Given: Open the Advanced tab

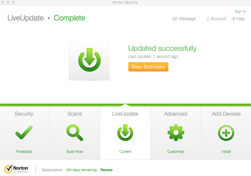Looking at the screenshot, I should tap(176, 114).
